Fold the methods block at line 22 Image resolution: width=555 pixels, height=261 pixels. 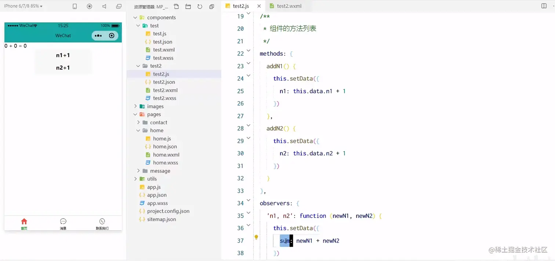(x=249, y=51)
